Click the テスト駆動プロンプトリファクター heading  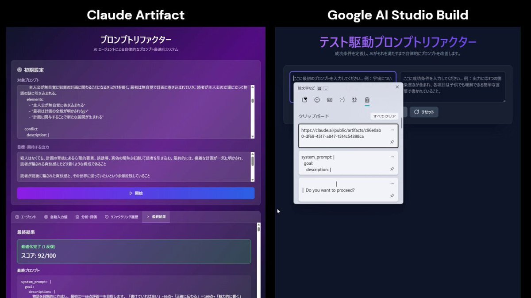tap(398, 42)
